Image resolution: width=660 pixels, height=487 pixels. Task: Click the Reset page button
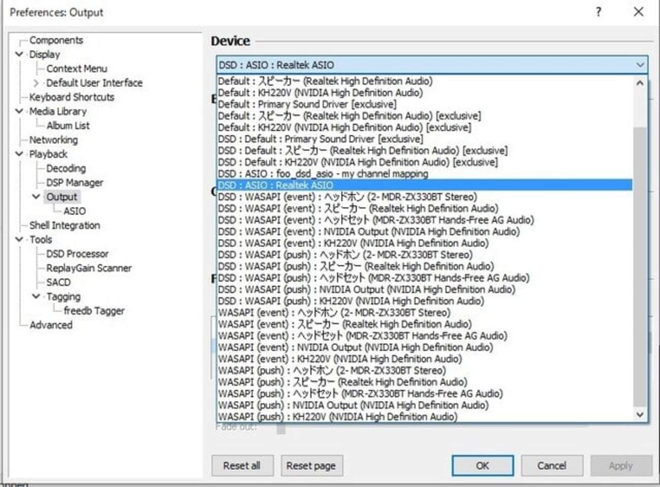[311, 466]
